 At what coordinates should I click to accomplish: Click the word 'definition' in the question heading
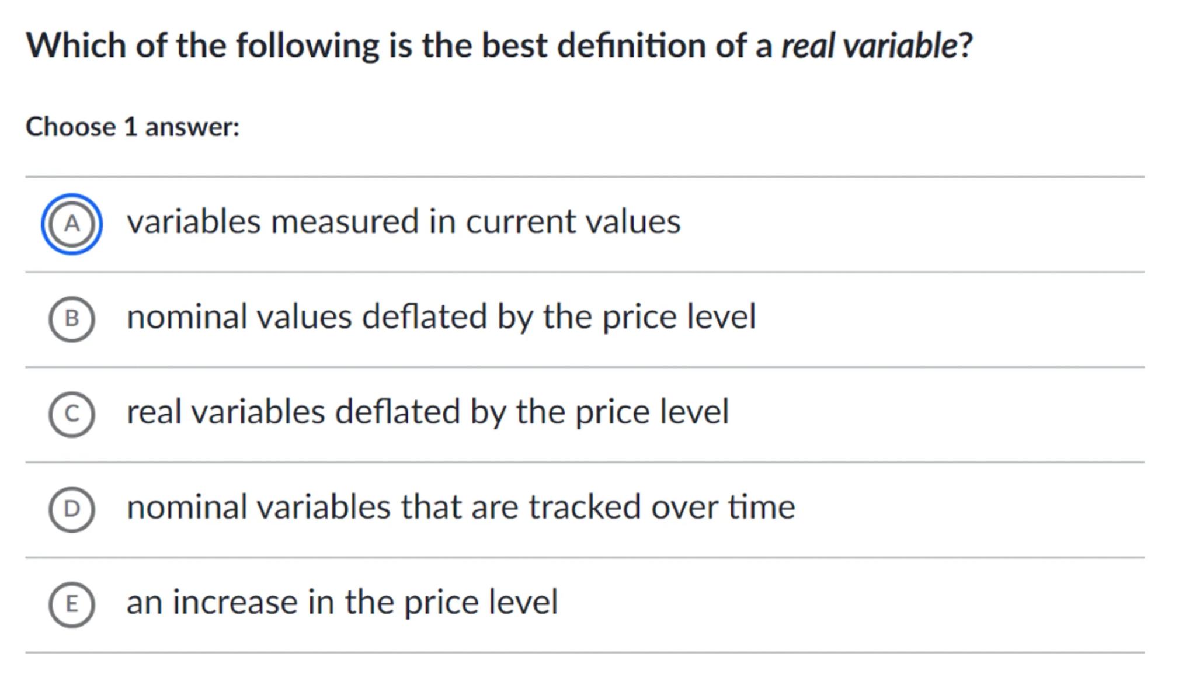631,46
